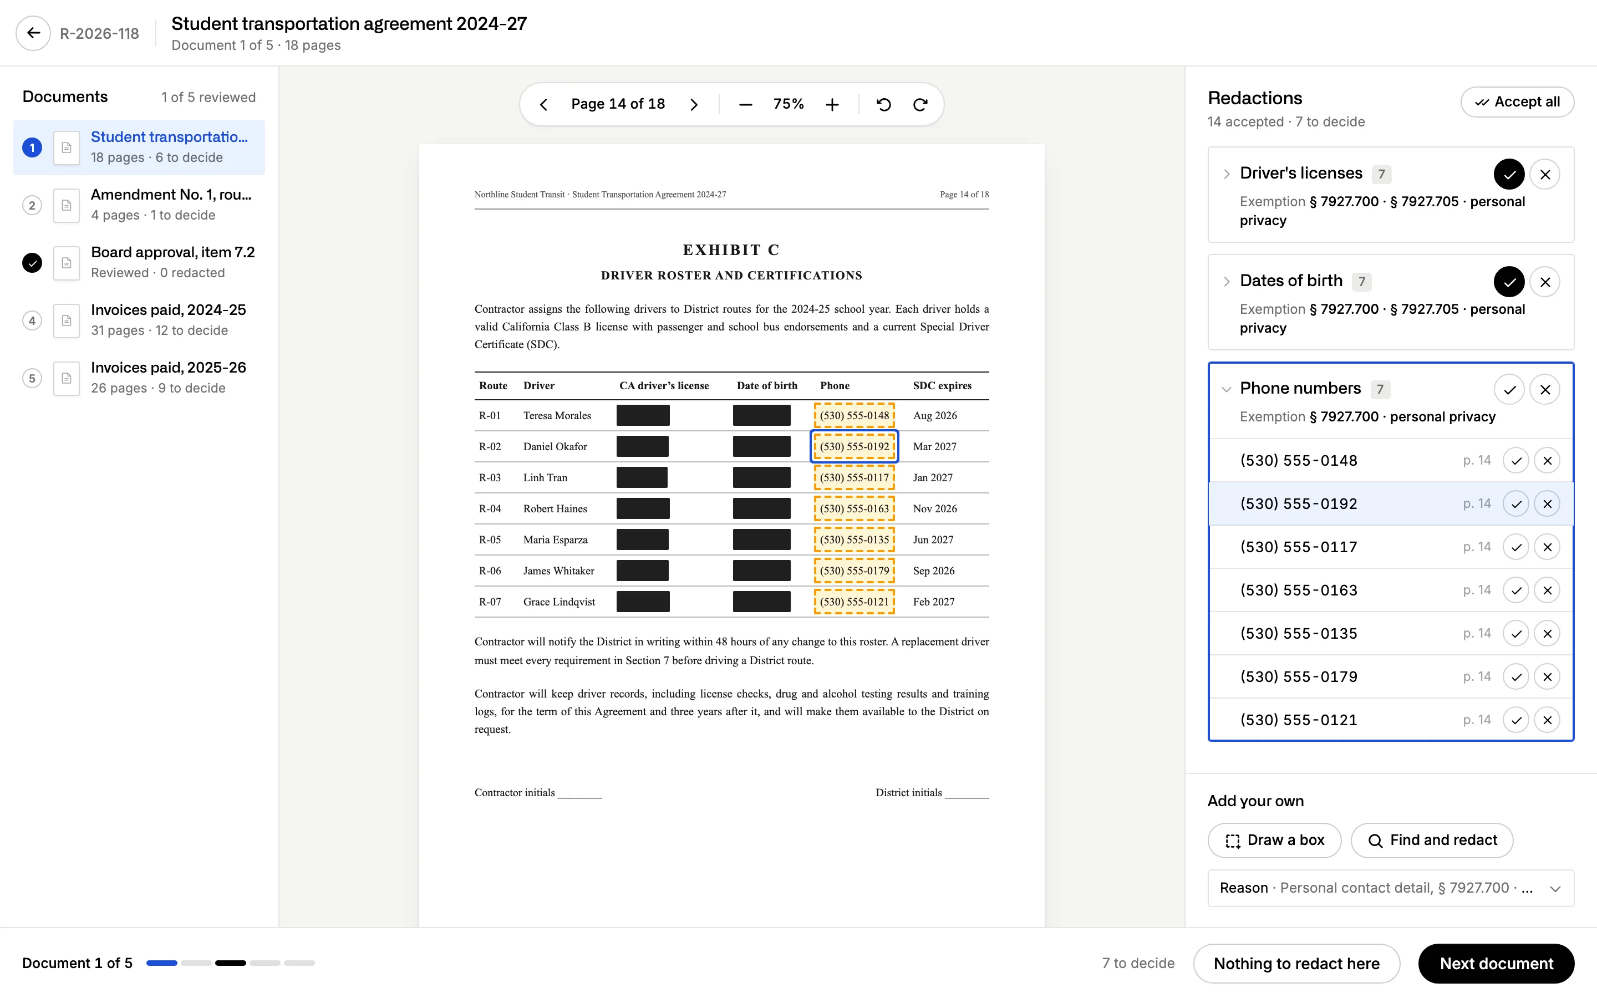This screenshot has width=1597, height=998.
Task: Open Amendment No. 1 document
Action: pos(139,205)
